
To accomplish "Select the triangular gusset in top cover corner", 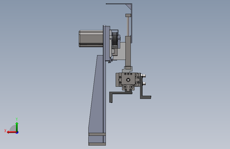I will click(129, 7).
